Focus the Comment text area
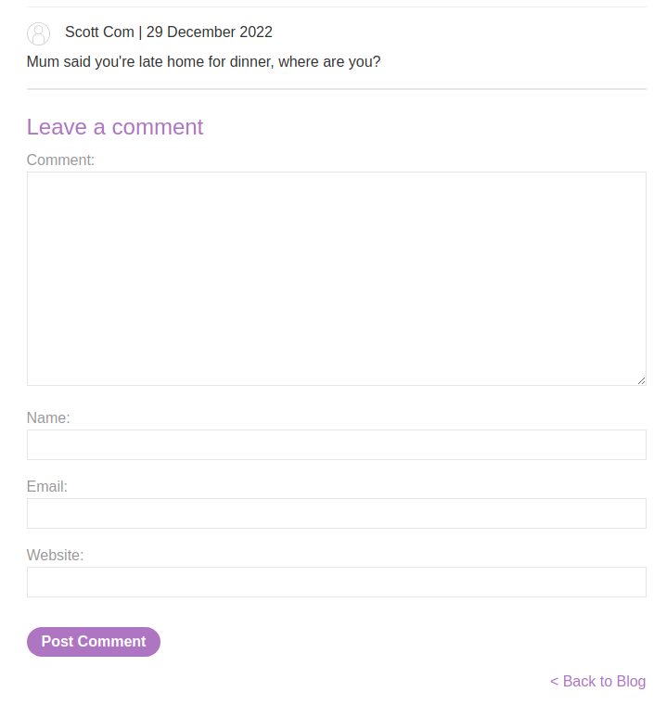The height and width of the screenshot is (705, 654). 336,279
